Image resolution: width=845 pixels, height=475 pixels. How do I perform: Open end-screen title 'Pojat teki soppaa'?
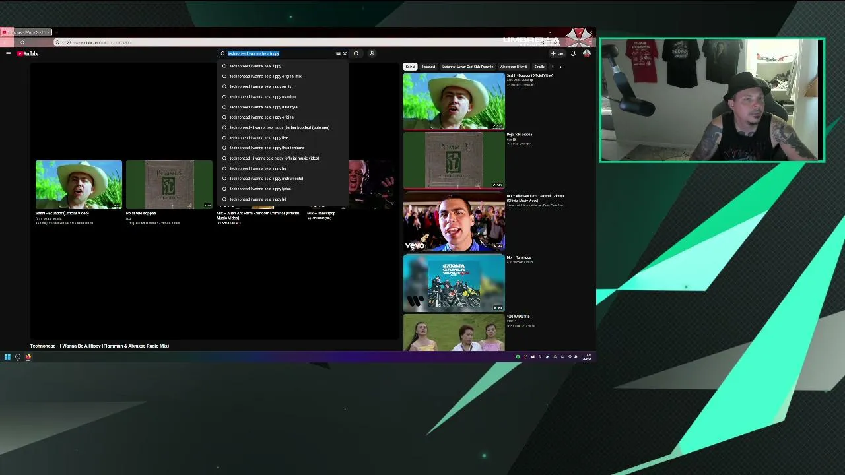pos(141,213)
